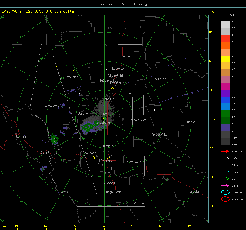Click the white plus marker near Hanna
The width and height of the screenshot is (246, 230).
[154, 110]
